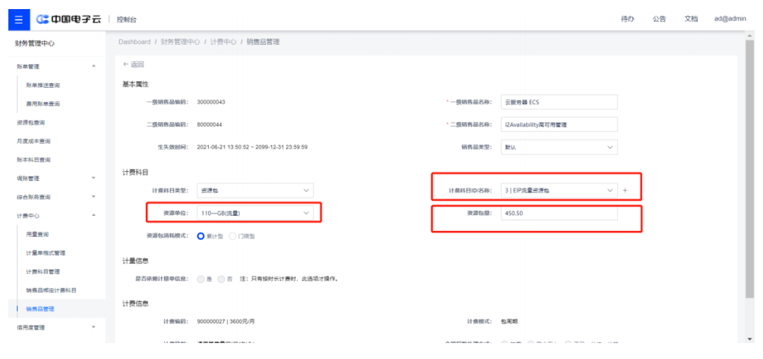The height and width of the screenshot is (359, 763).
Task: Open the 资源单位 dropdown
Action: [x=254, y=214]
